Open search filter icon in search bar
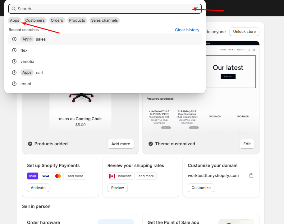284x224 pixels. coord(196,8)
